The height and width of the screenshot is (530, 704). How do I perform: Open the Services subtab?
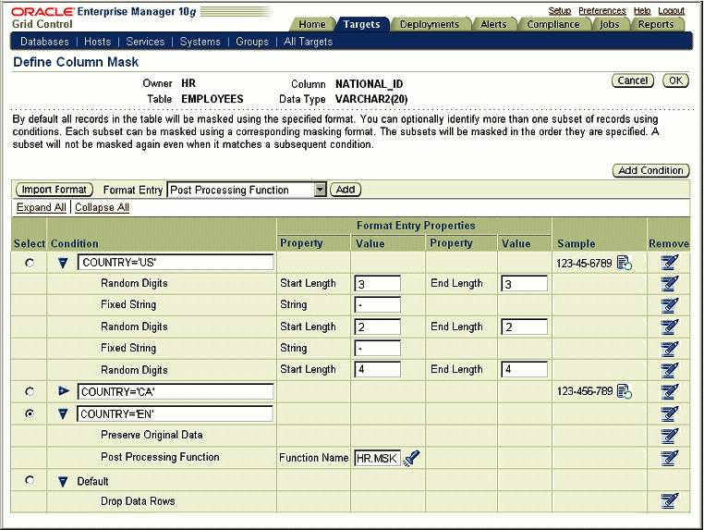tap(145, 42)
